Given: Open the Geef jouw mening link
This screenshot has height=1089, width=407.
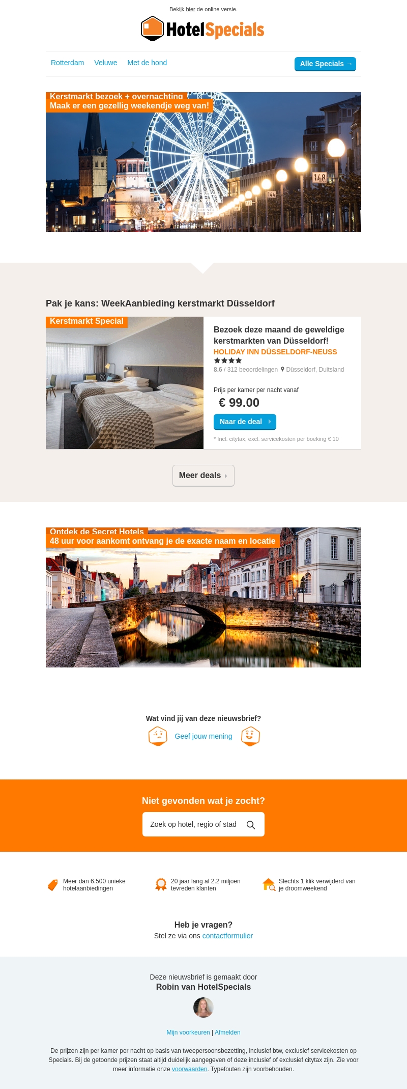Looking at the screenshot, I should tap(203, 736).
